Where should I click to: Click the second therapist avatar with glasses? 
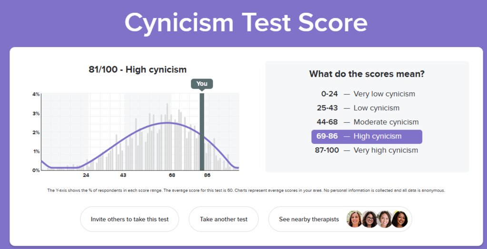pos(369,219)
